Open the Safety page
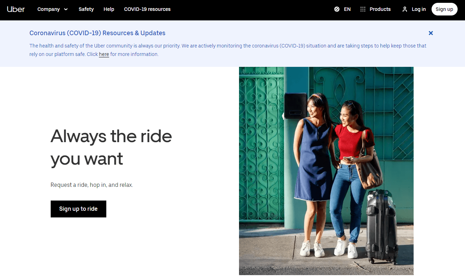 [x=86, y=9]
